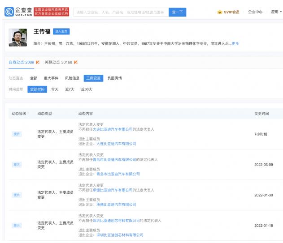This screenshot has height=243, width=283.
Task: Switch to 关联动态 30168 tab
Action: point(58,62)
